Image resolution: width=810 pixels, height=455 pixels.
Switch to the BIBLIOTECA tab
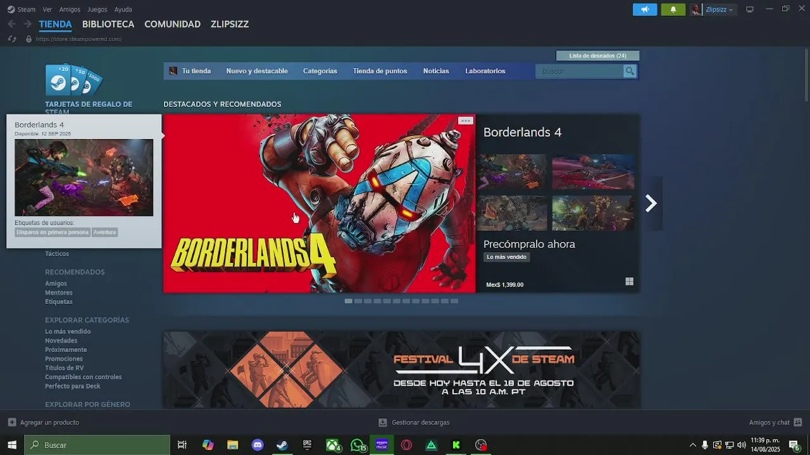[108, 24]
